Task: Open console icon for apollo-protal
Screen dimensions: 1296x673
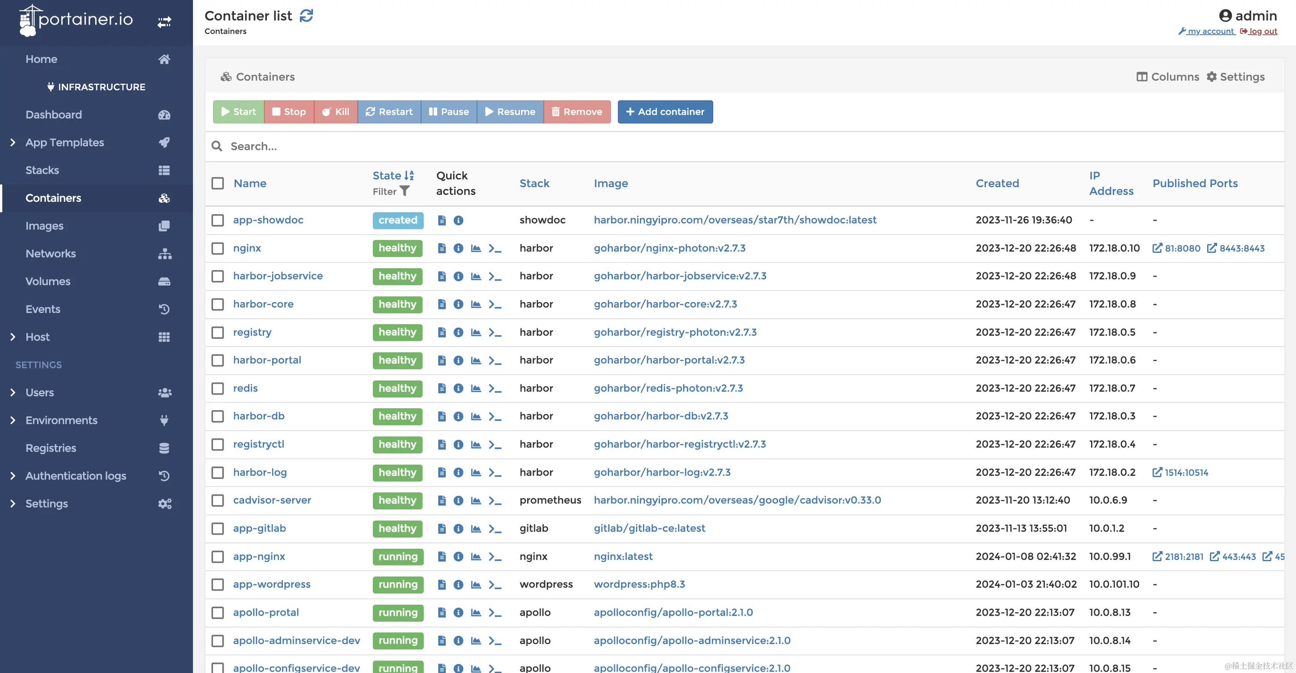Action: 495,613
